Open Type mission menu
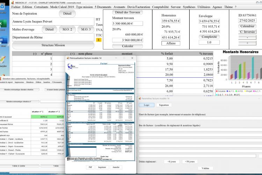Image resolution: width=262 pixels, height=175 pixels. [x=84, y=7]
